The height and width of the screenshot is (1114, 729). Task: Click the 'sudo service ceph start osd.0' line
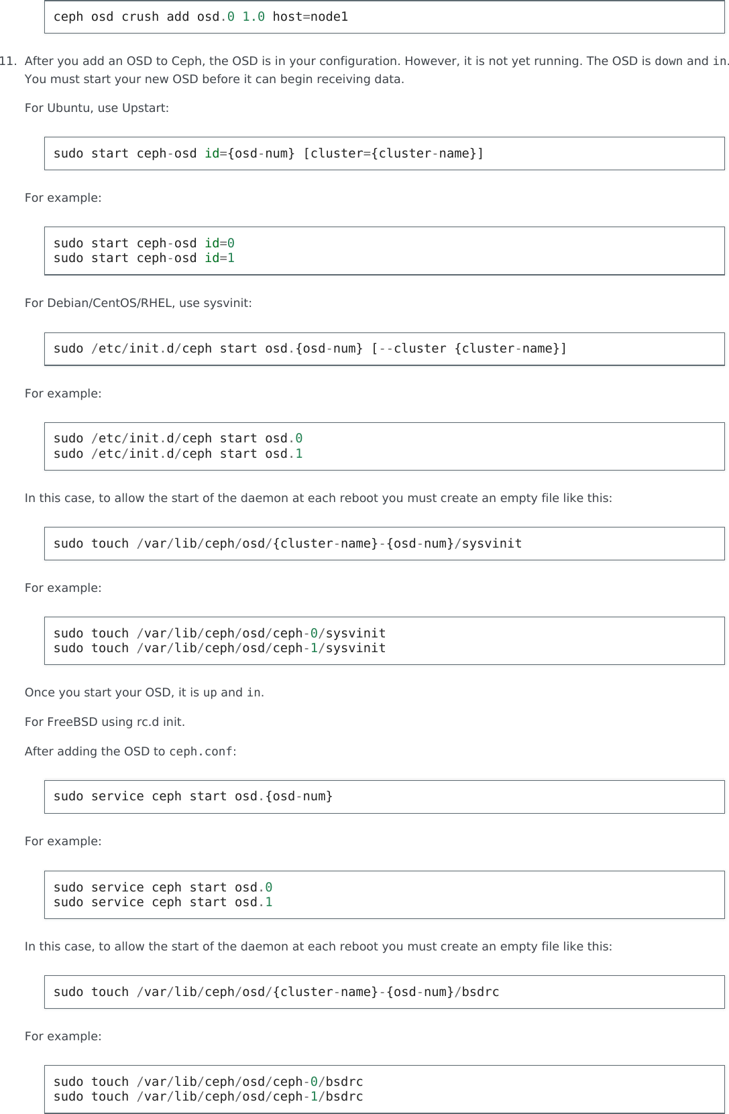163,887
